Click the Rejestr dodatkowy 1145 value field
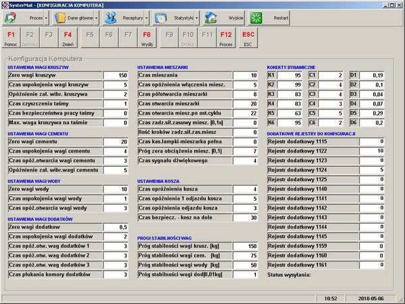 pos(372,236)
